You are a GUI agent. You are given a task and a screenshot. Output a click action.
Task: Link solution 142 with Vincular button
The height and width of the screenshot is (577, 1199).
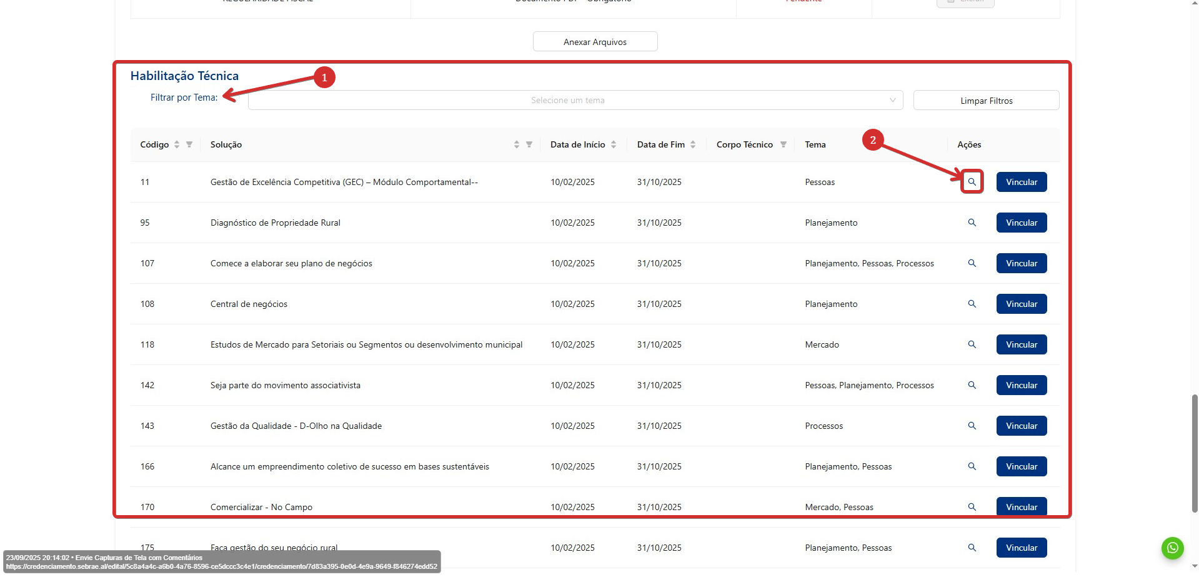[x=1021, y=385]
